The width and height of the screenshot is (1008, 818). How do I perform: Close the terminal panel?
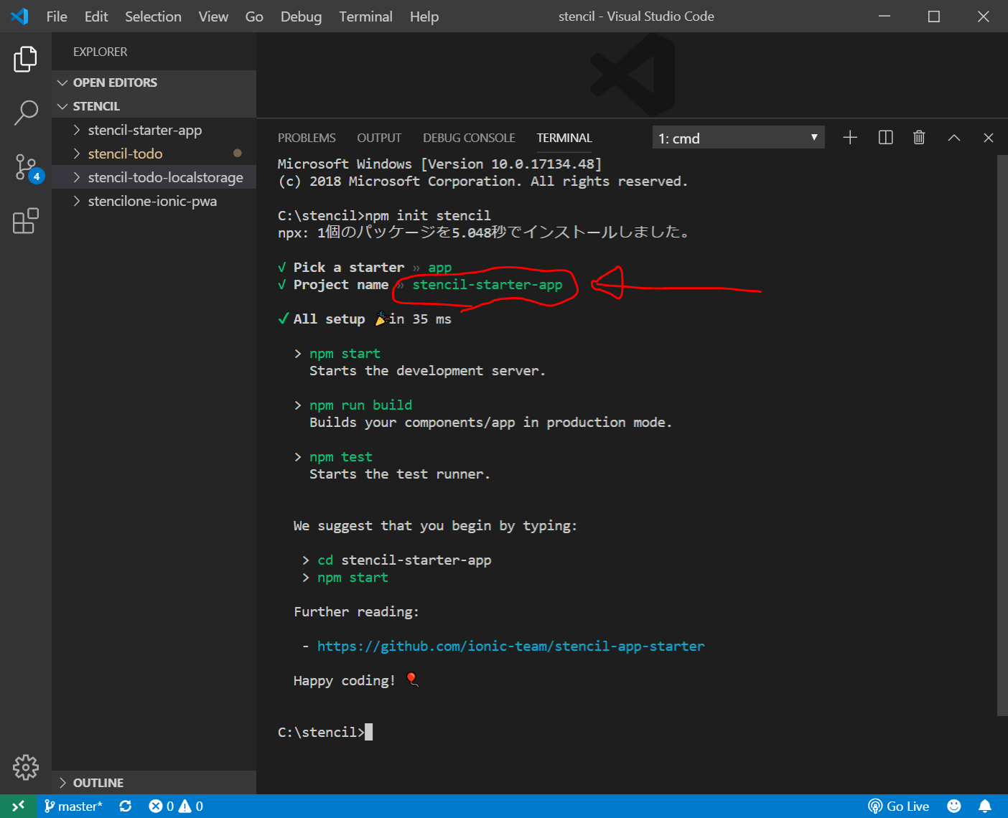tap(988, 138)
